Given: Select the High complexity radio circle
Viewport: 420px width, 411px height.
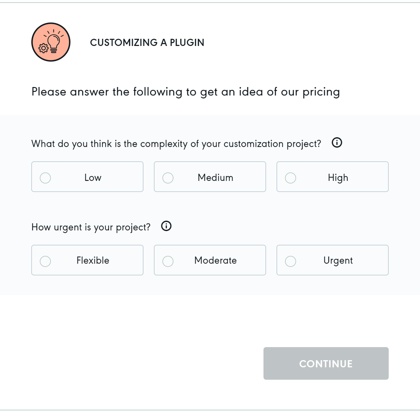Looking at the screenshot, I should (291, 178).
